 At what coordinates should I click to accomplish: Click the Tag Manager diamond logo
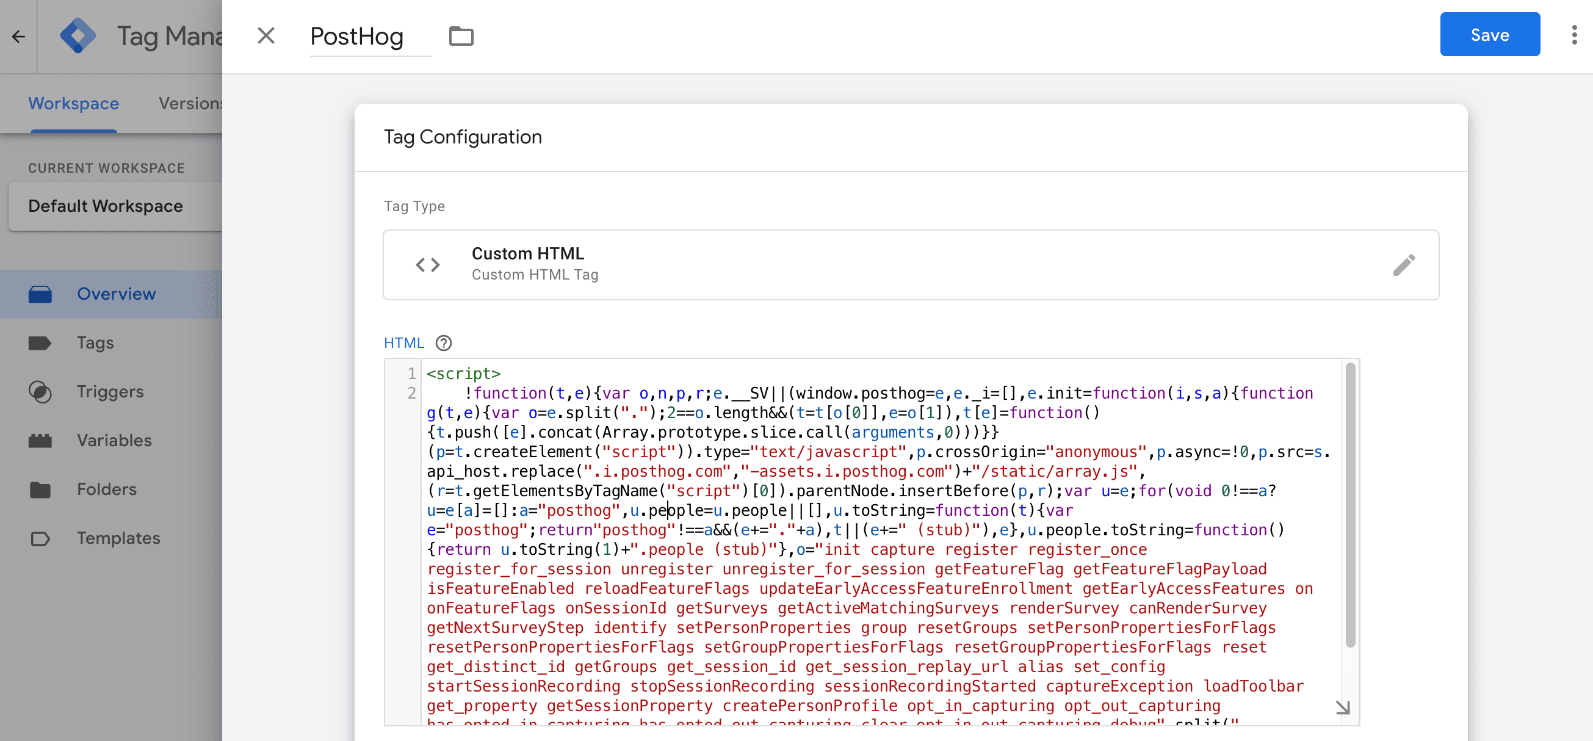78,36
